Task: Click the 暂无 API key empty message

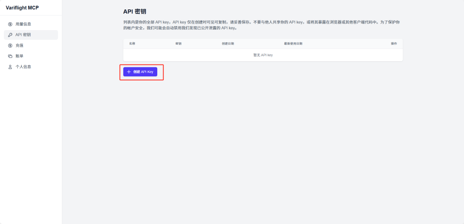Action: click(263, 55)
